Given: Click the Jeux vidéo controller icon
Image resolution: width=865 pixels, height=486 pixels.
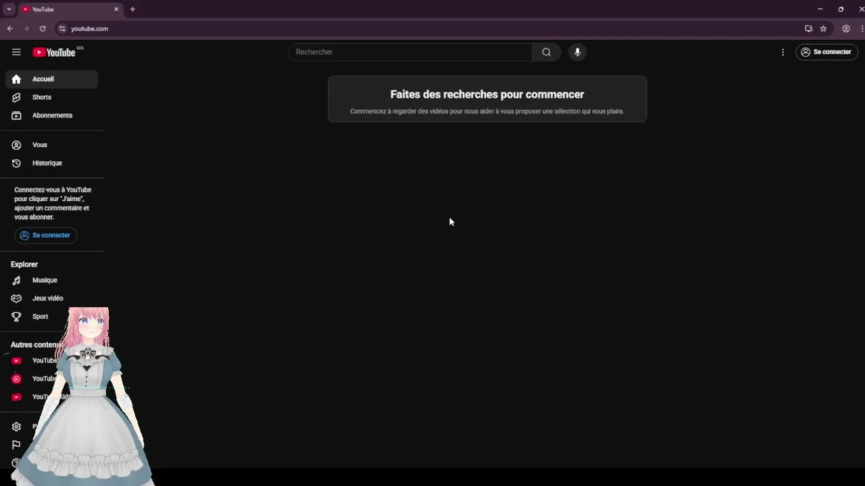Looking at the screenshot, I should click(x=16, y=298).
